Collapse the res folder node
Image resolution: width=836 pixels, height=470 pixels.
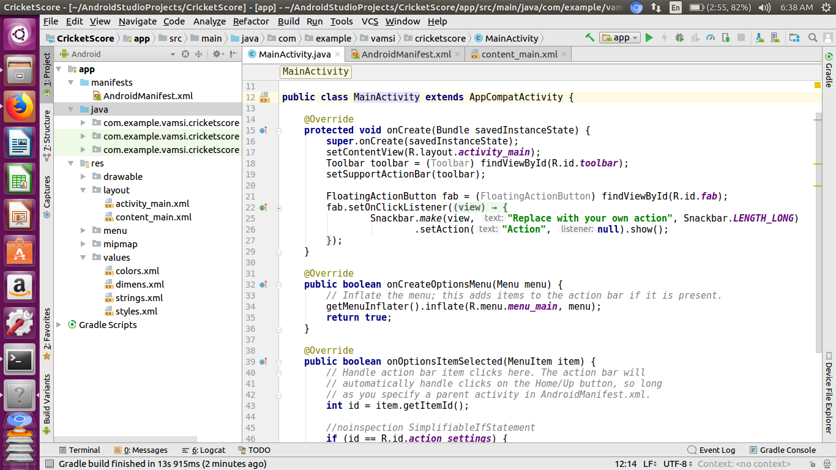tap(71, 163)
